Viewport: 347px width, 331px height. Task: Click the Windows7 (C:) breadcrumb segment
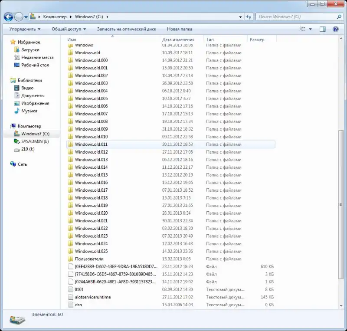coord(88,17)
